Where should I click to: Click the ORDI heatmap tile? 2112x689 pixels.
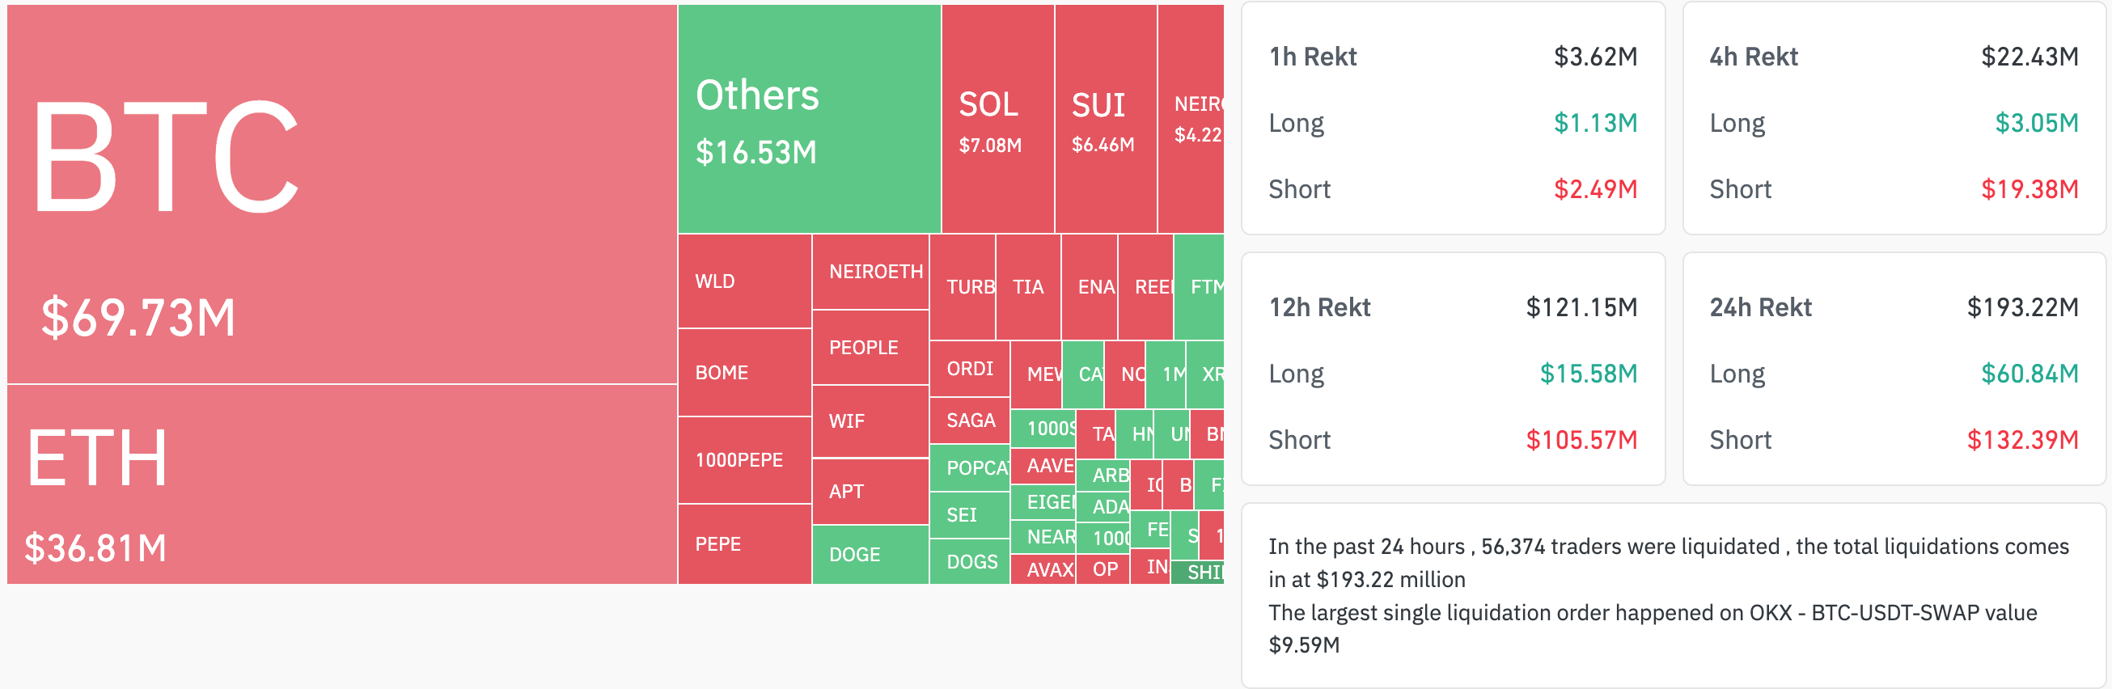969,369
